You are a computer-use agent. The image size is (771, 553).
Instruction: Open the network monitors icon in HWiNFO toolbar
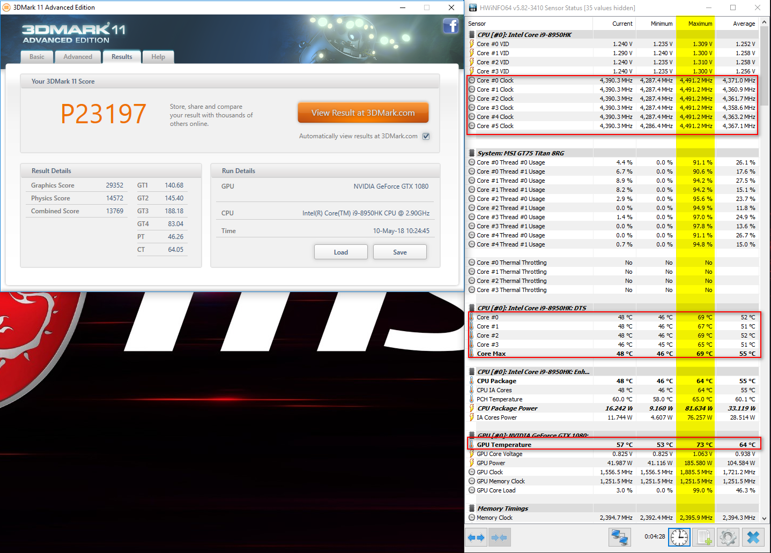coord(619,537)
